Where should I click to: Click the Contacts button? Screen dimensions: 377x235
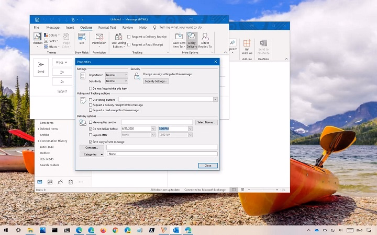(92, 147)
